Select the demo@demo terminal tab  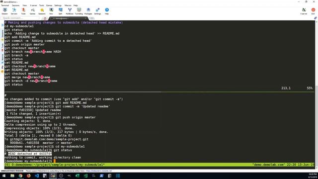click(68, 18)
